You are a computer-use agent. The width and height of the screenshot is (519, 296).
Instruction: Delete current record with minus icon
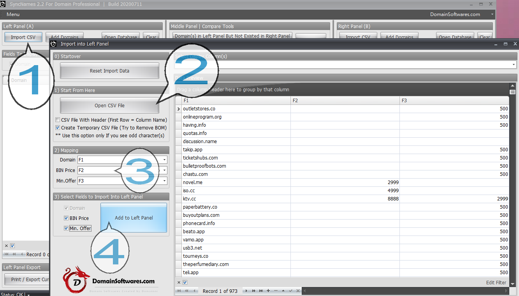[276, 291]
